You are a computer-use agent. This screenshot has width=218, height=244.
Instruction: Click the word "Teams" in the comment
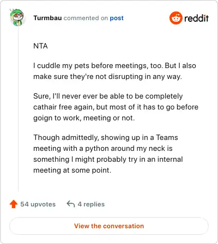click(167, 137)
